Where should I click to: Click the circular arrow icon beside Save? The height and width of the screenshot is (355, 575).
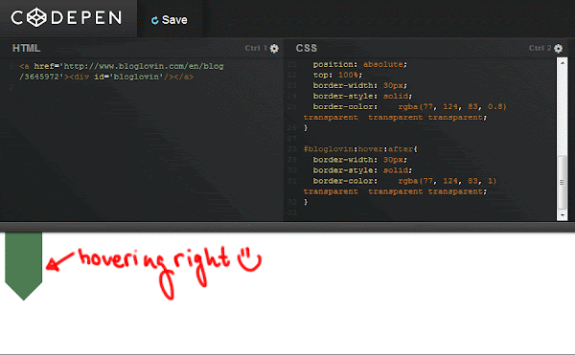pyautogui.click(x=154, y=20)
